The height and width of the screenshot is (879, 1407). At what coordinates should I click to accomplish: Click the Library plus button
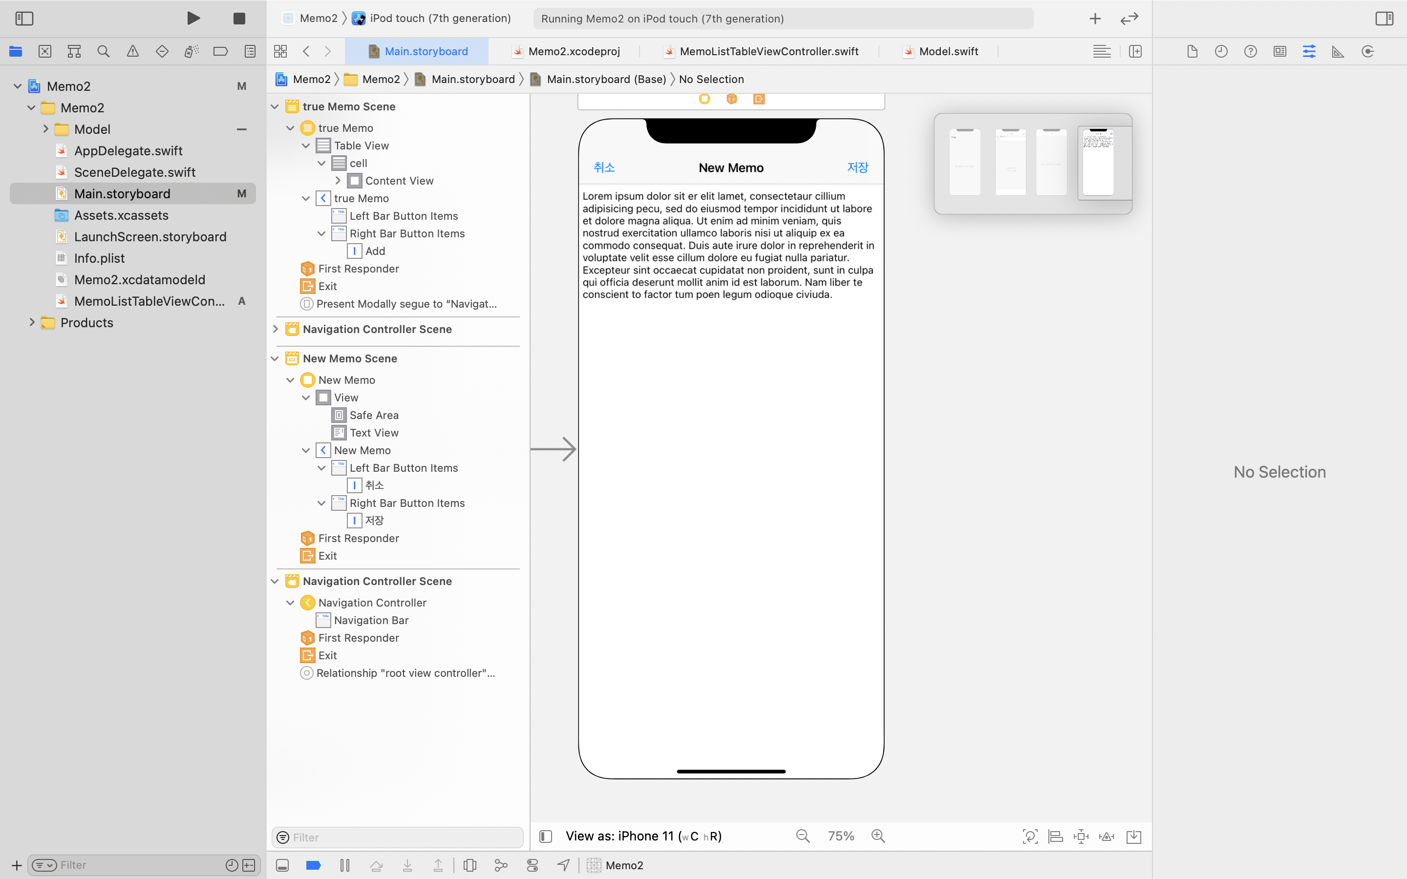click(1095, 19)
